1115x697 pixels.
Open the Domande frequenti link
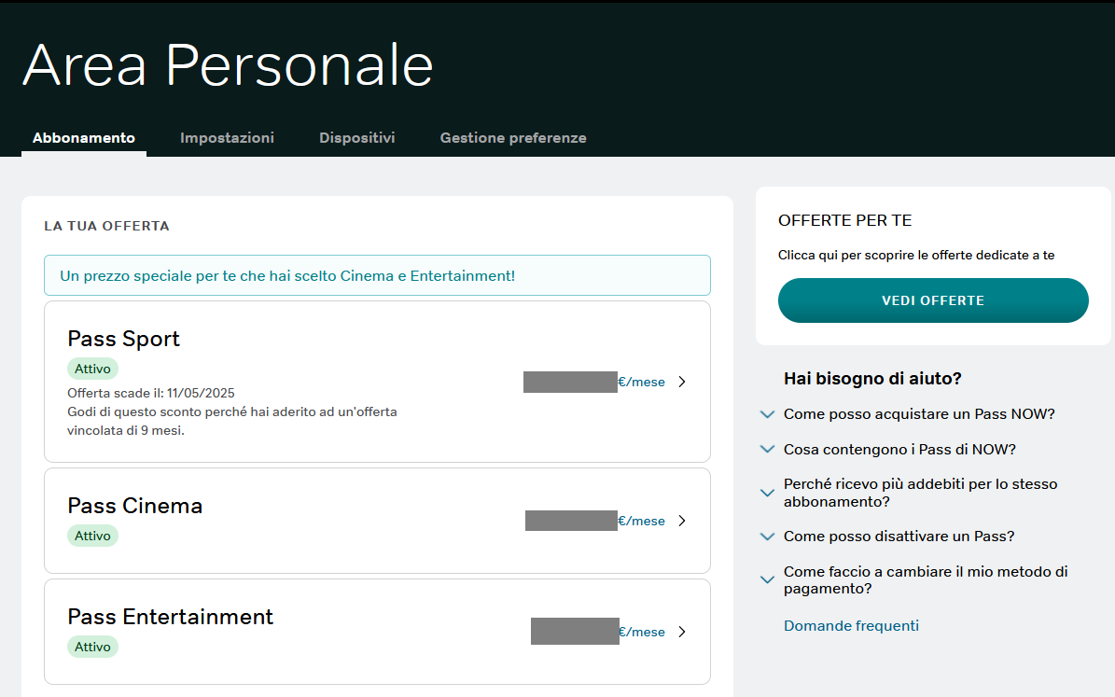[x=851, y=626]
